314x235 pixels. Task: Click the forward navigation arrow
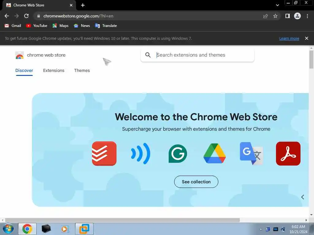tap(17, 16)
